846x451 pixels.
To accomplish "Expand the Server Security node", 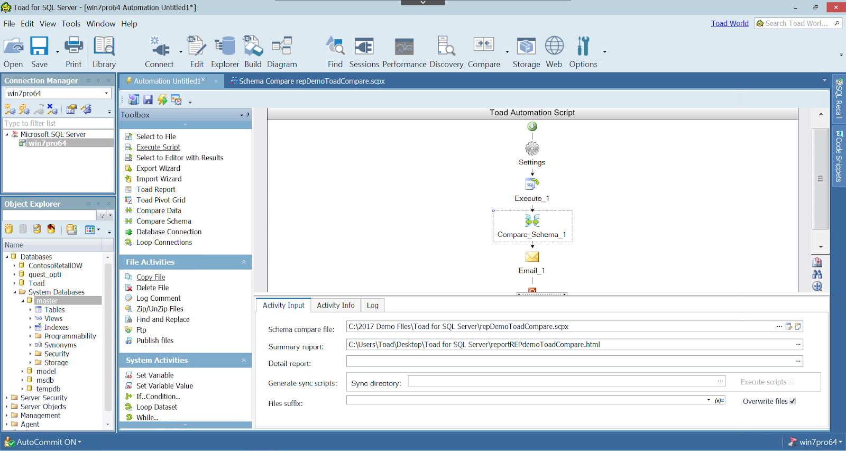I will coord(6,398).
